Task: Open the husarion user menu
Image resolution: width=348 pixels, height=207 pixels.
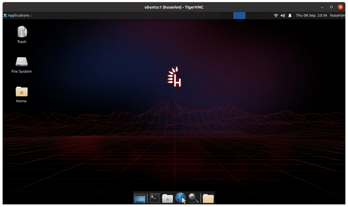Action: [337, 15]
